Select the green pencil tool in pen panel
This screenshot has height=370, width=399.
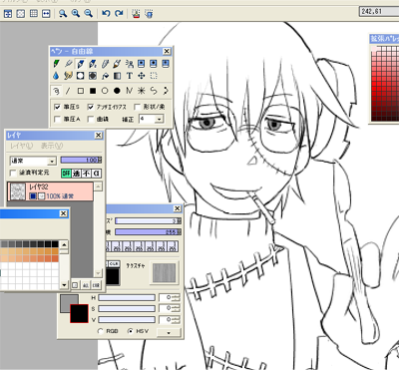[x=56, y=64]
